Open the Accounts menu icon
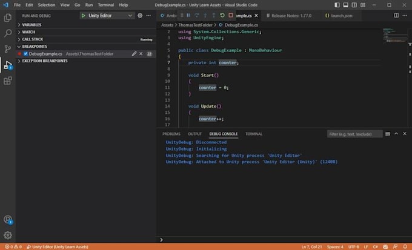The width and height of the screenshot is (412, 250). (8, 220)
